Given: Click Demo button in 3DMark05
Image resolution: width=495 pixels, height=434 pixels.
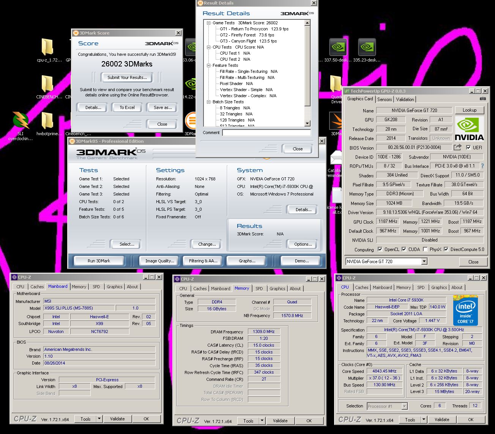Looking at the screenshot, I should point(302,261).
